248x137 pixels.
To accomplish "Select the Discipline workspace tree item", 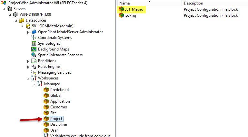I will (x=58, y=124).
